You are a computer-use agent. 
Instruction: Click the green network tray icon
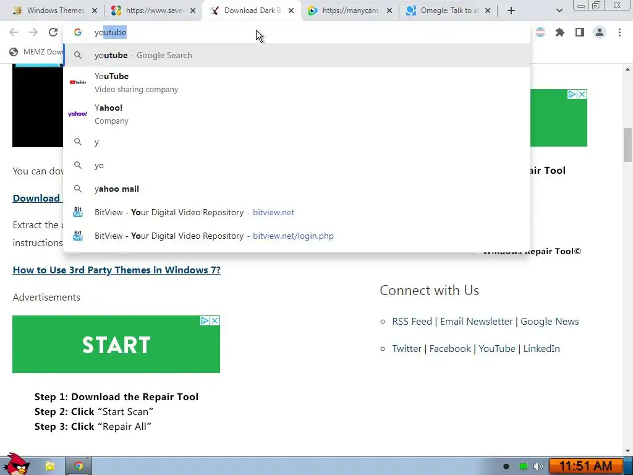(x=523, y=466)
